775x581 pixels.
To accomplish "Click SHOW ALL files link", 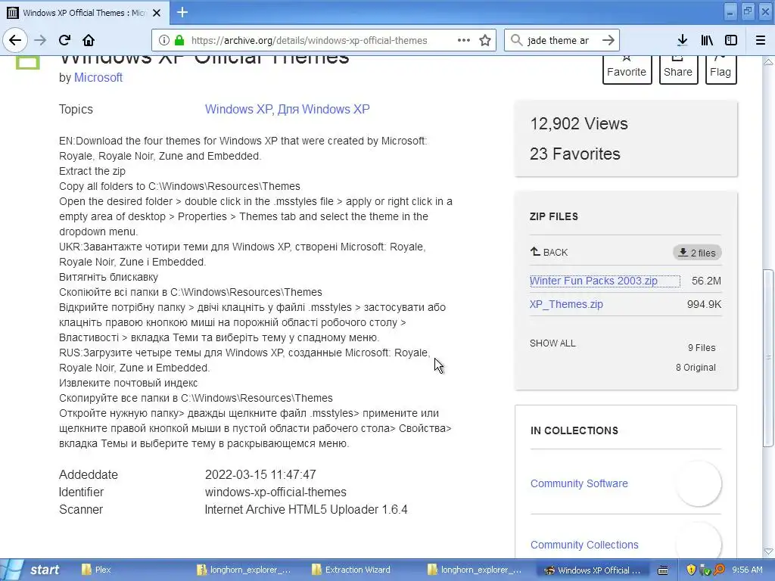I will tap(552, 343).
